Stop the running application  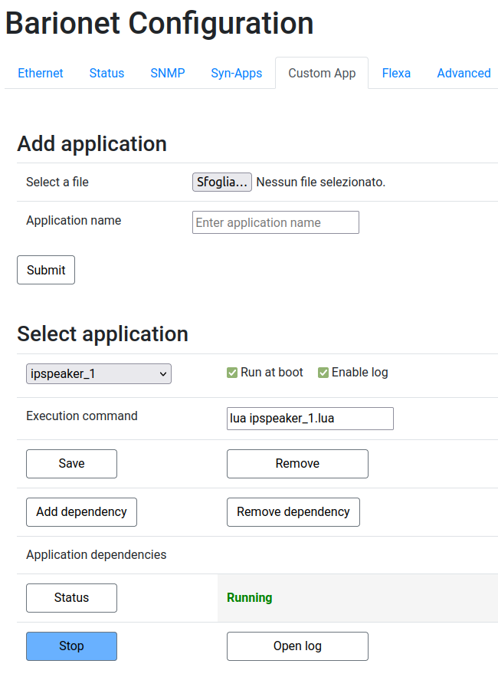click(x=71, y=646)
